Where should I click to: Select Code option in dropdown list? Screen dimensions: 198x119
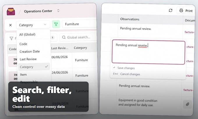coord(23,44)
